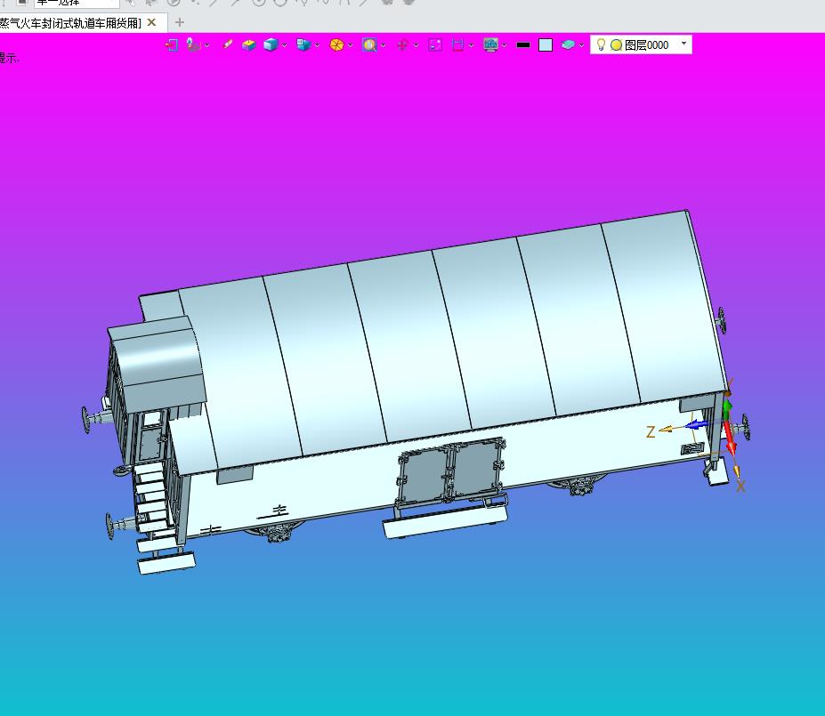Toggle the light bulb layer visibility icon
This screenshot has width=825, height=716.
601,44
